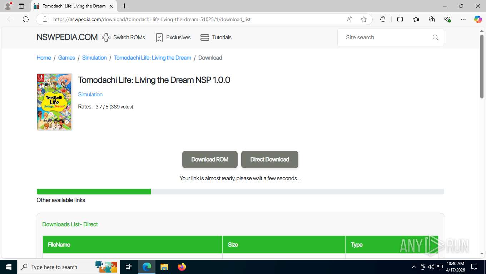Click the address bar URL
Image resolution: width=486 pixels, height=274 pixels.
tap(152, 19)
